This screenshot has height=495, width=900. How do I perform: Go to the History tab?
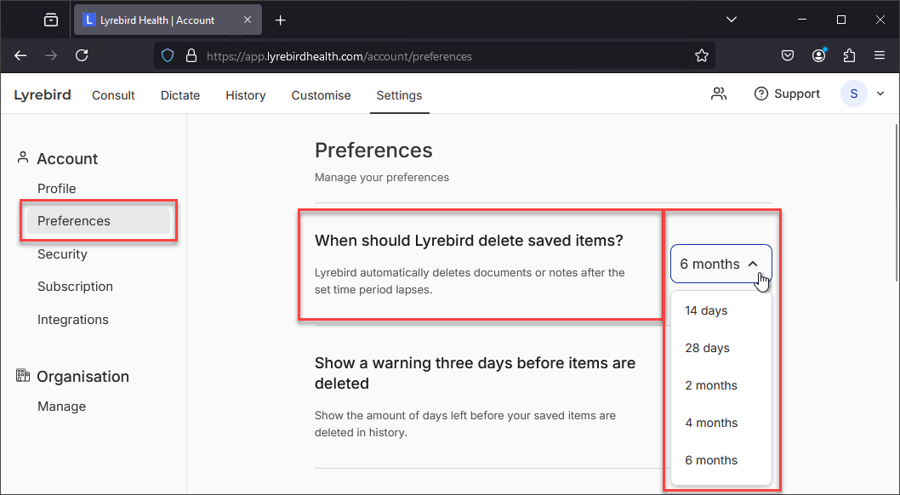point(246,95)
